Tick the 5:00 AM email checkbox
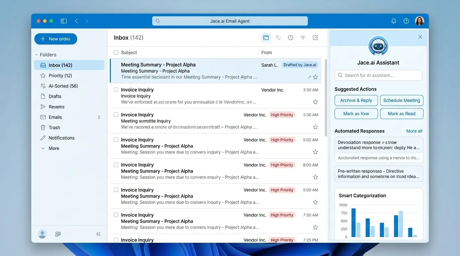The height and width of the screenshot is (256, 460). pos(116,190)
